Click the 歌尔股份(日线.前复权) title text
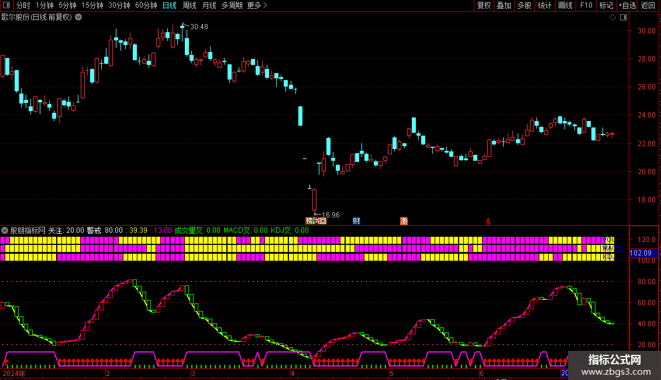 coord(37,18)
